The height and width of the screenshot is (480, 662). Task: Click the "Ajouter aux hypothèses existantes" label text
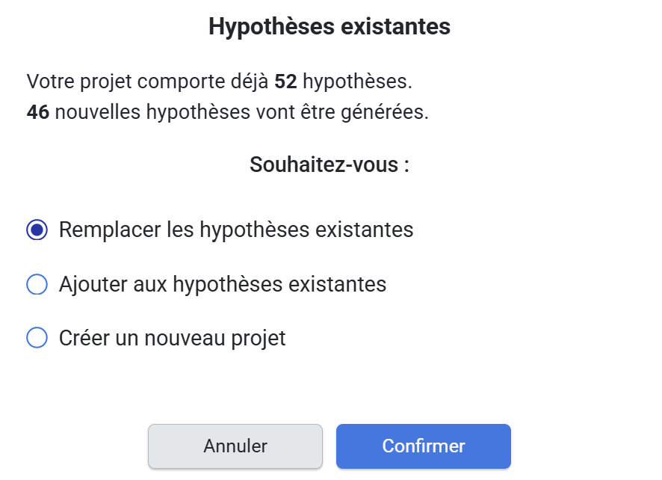(x=223, y=285)
